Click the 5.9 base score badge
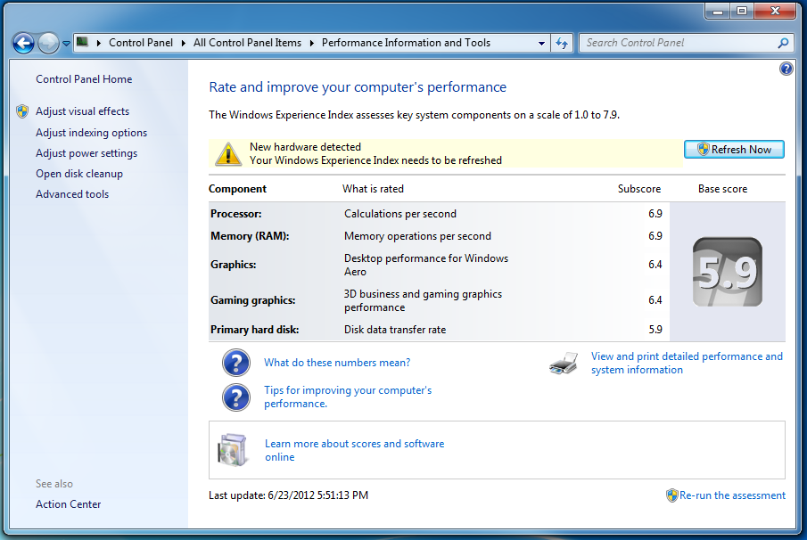 [728, 272]
